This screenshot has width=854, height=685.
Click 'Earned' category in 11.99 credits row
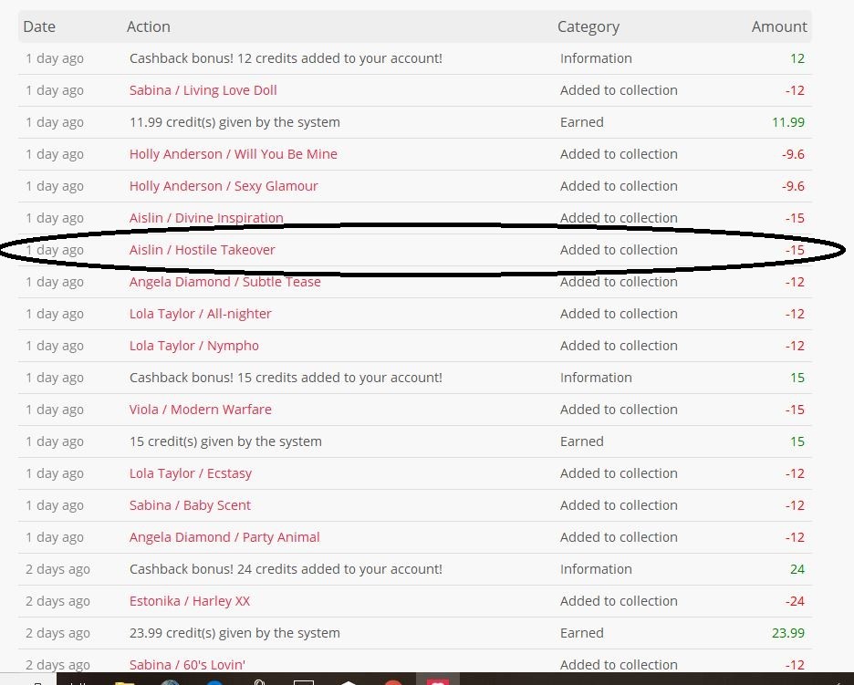point(582,122)
